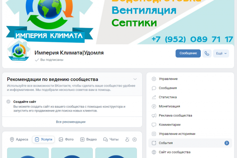Open Статистика in the right menu
This screenshot has width=237, height=158.
(x=190, y=97)
